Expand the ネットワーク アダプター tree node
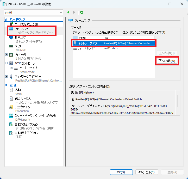Screen dimensions: 188x179 pos(7,76)
